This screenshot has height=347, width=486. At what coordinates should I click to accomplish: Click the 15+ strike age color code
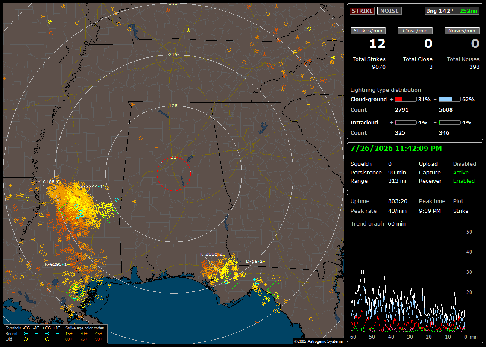point(69,334)
